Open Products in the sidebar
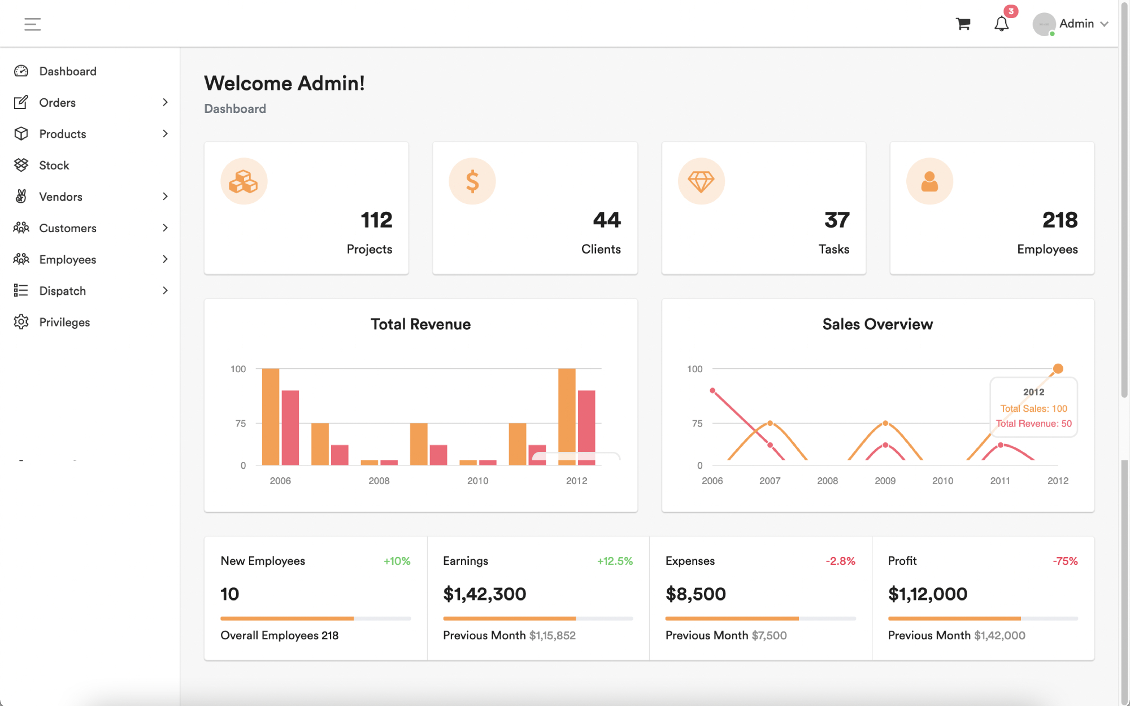Screen dimensions: 1130x706 (63, 134)
